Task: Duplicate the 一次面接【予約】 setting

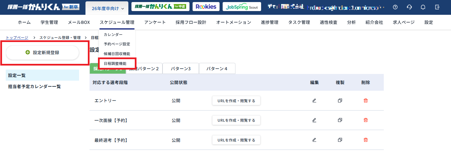Action: pyautogui.click(x=340, y=120)
